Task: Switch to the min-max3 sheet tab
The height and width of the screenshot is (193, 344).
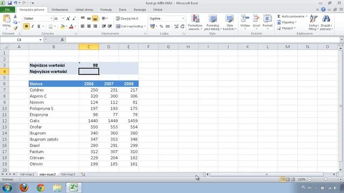Action: point(68,174)
